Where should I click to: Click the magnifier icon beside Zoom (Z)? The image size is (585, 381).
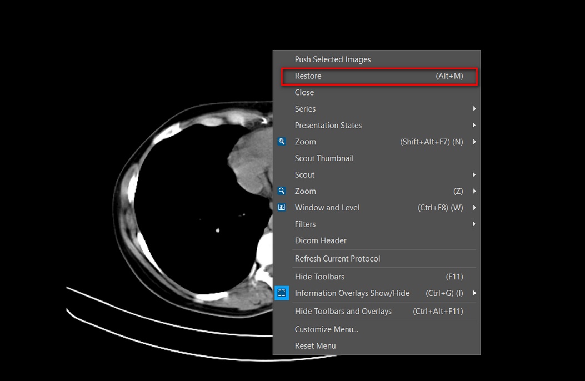click(x=282, y=191)
